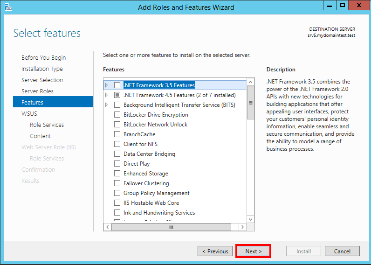This screenshot has height=265, width=371.
Task: Click the Next button
Action: pyautogui.click(x=254, y=251)
